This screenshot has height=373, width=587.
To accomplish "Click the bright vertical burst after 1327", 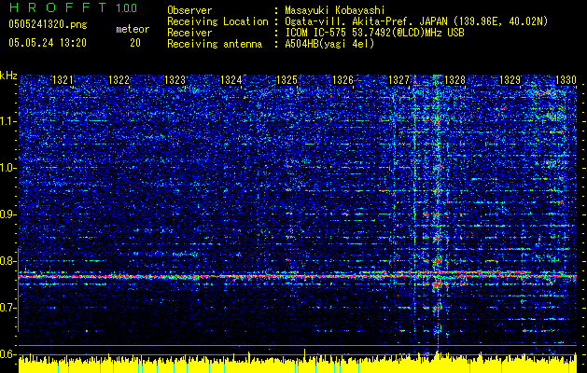I will click(437, 214).
